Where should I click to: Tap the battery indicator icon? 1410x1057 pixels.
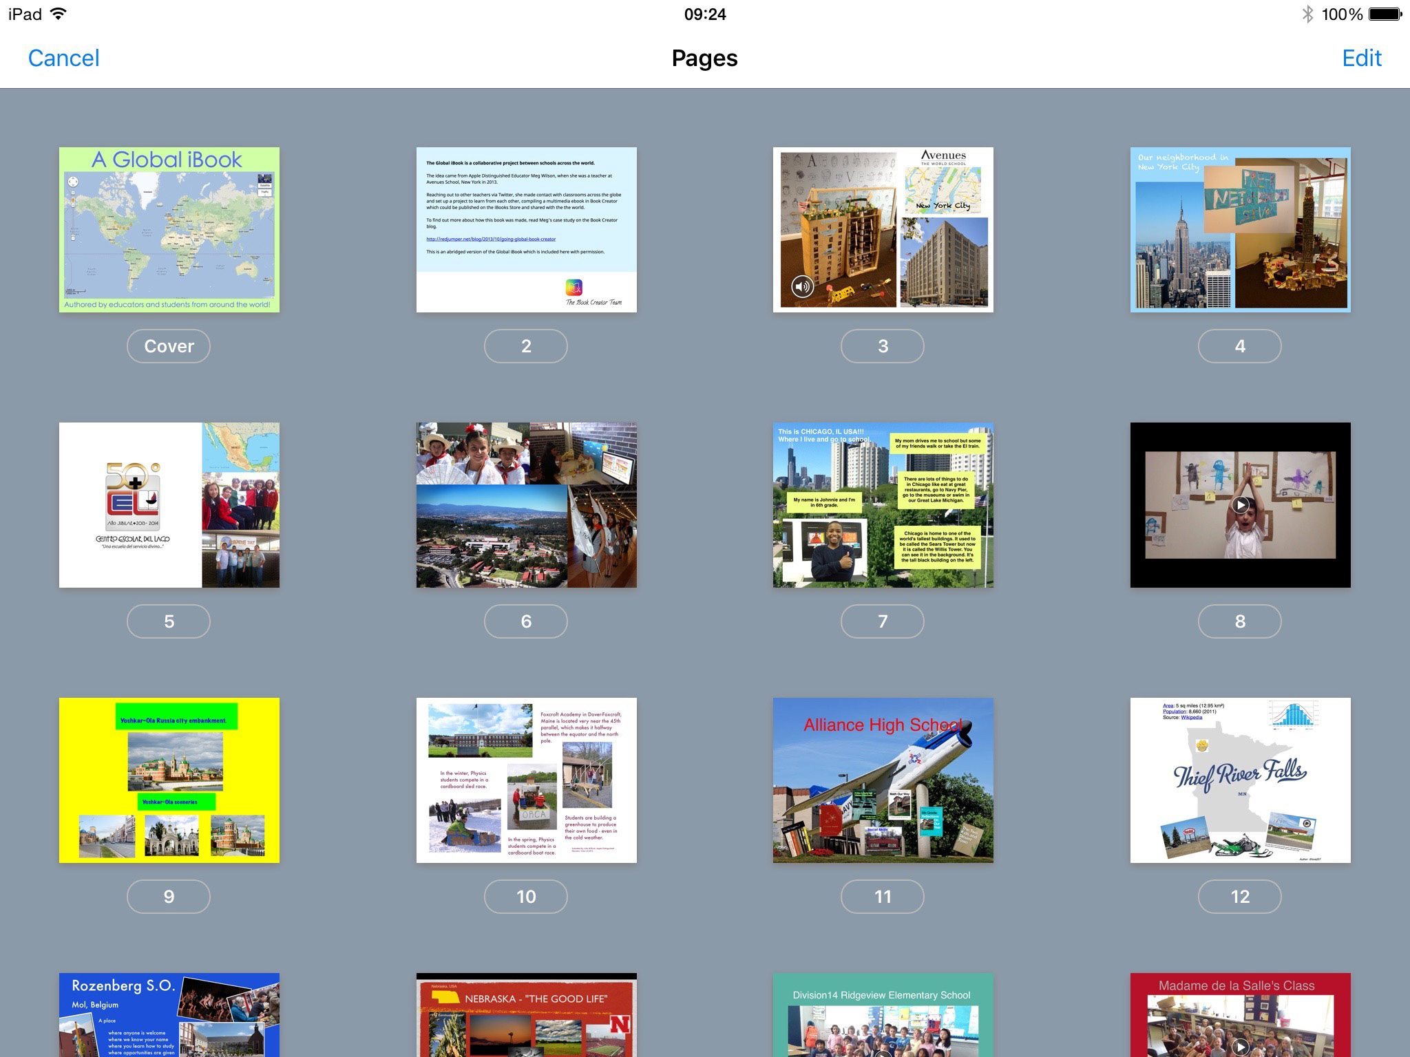tap(1385, 14)
